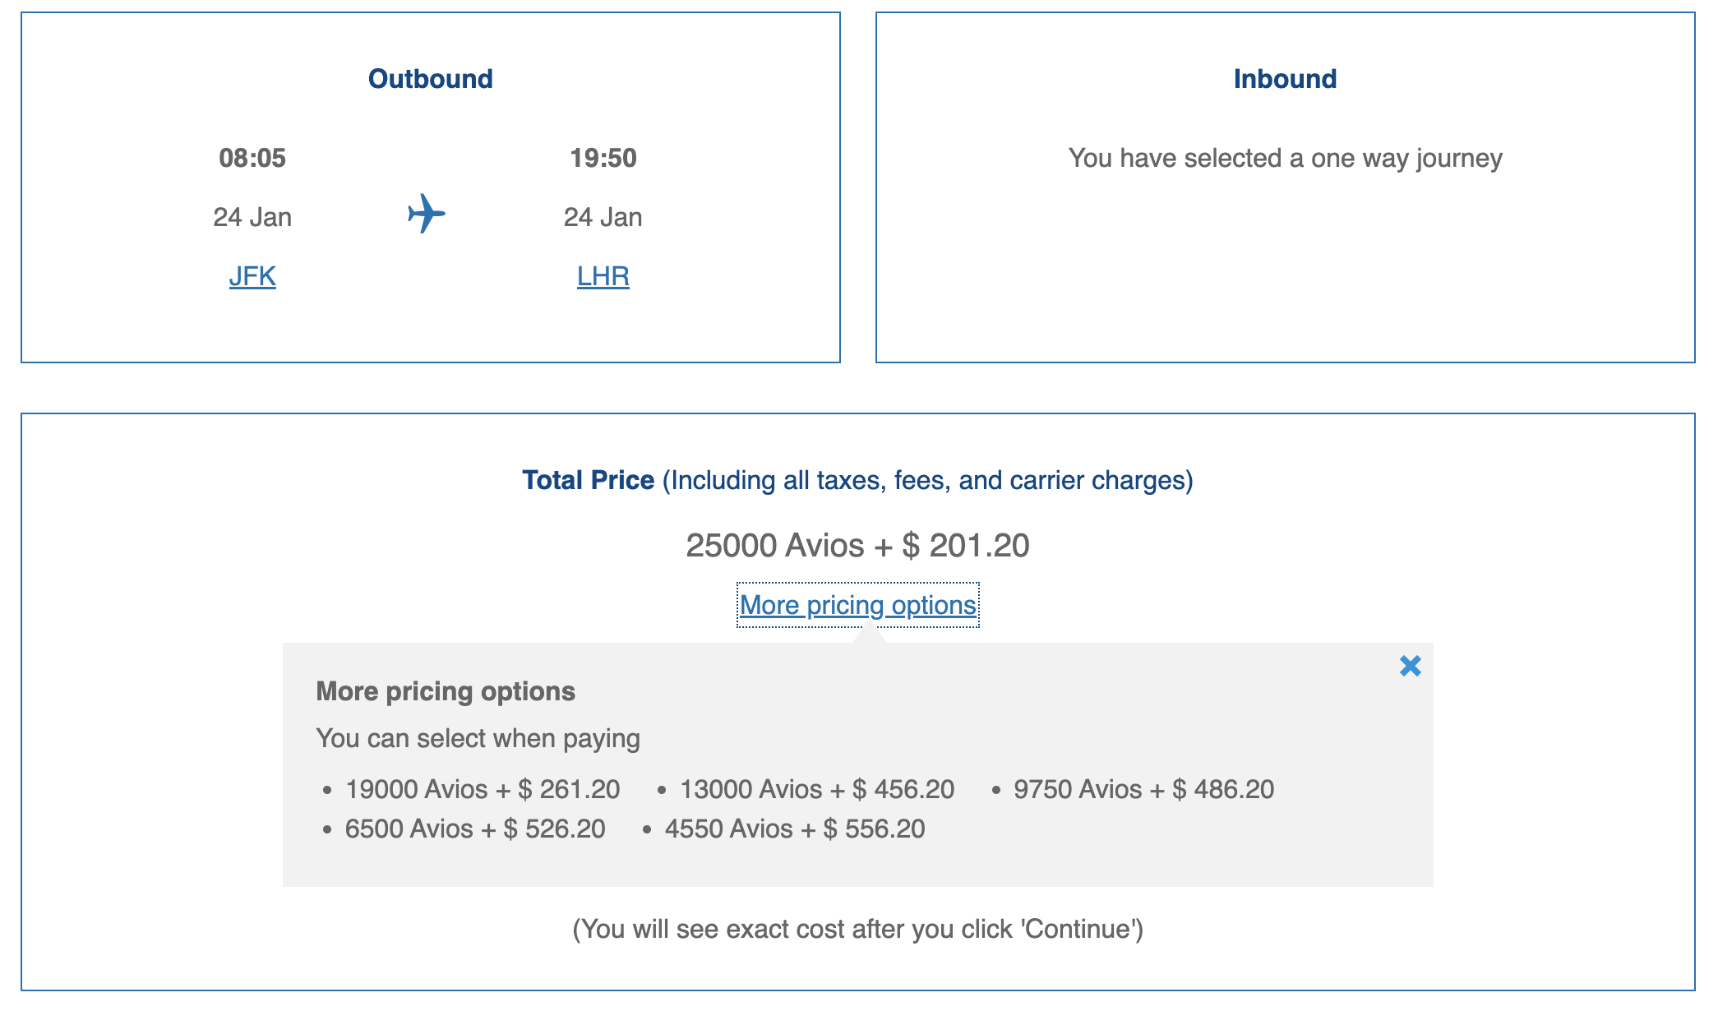Viewport: 1718px width, 1011px height.
Task: Click the one way journey message
Action: (1285, 158)
